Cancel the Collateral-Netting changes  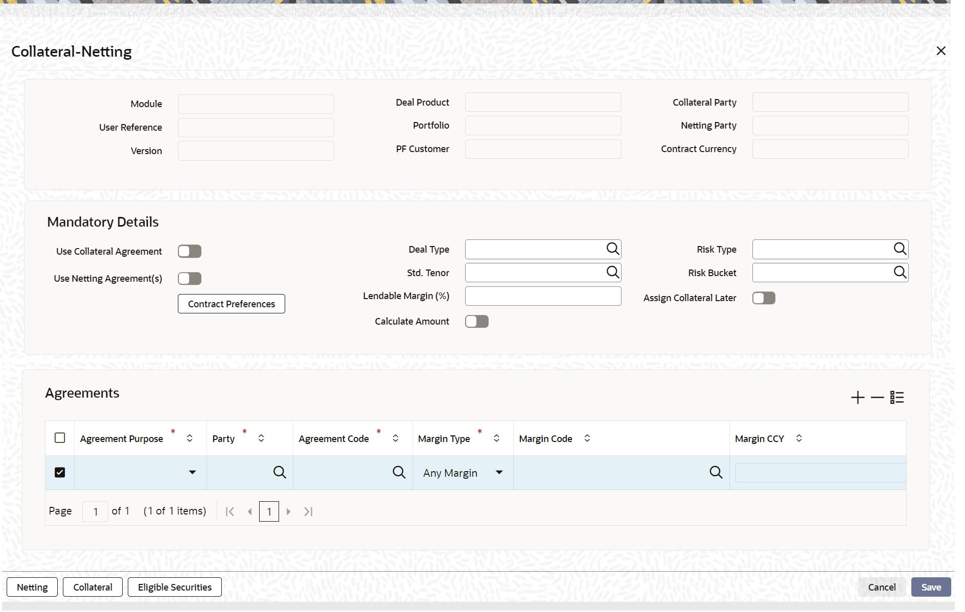coord(882,587)
